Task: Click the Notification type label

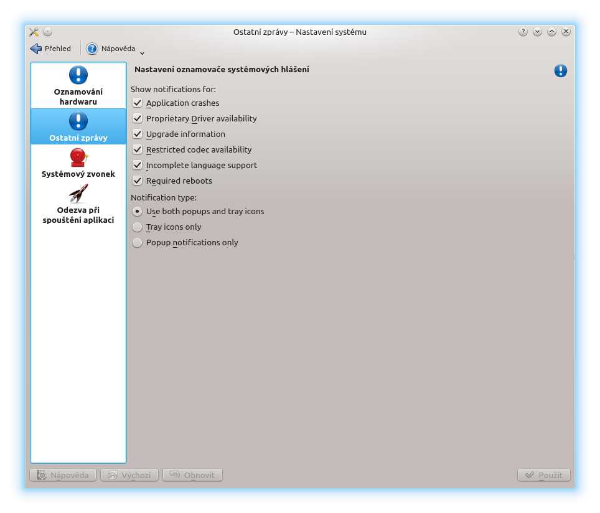Action: 164,197
